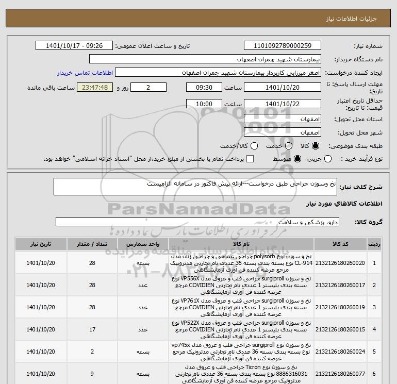Select the کالا/خدمت radio button
Viewport: 397px width, 384px height.
[x=254, y=146]
